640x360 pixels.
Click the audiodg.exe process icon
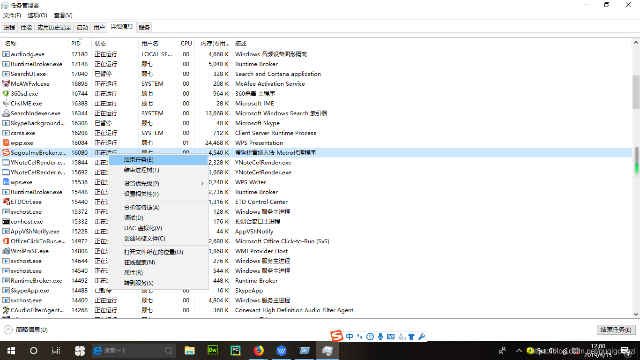[6, 54]
